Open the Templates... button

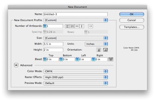tap(131, 27)
